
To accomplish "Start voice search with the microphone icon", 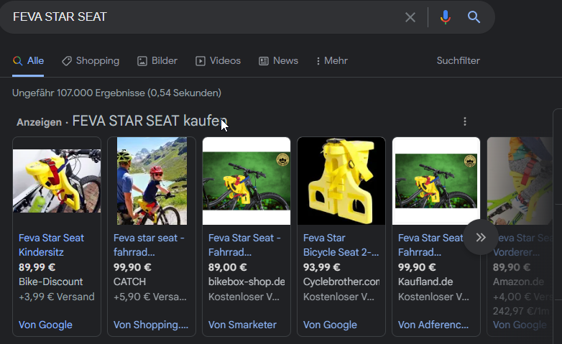I will click(446, 17).
